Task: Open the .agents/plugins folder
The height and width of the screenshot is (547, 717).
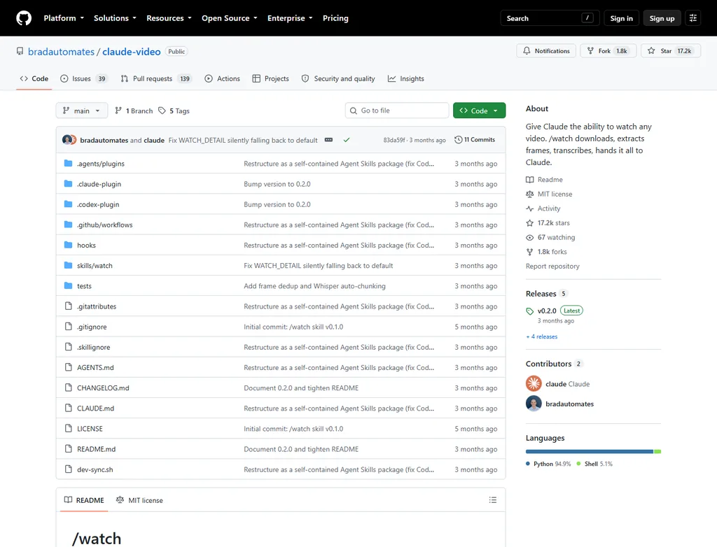Action: click(101, 164)
